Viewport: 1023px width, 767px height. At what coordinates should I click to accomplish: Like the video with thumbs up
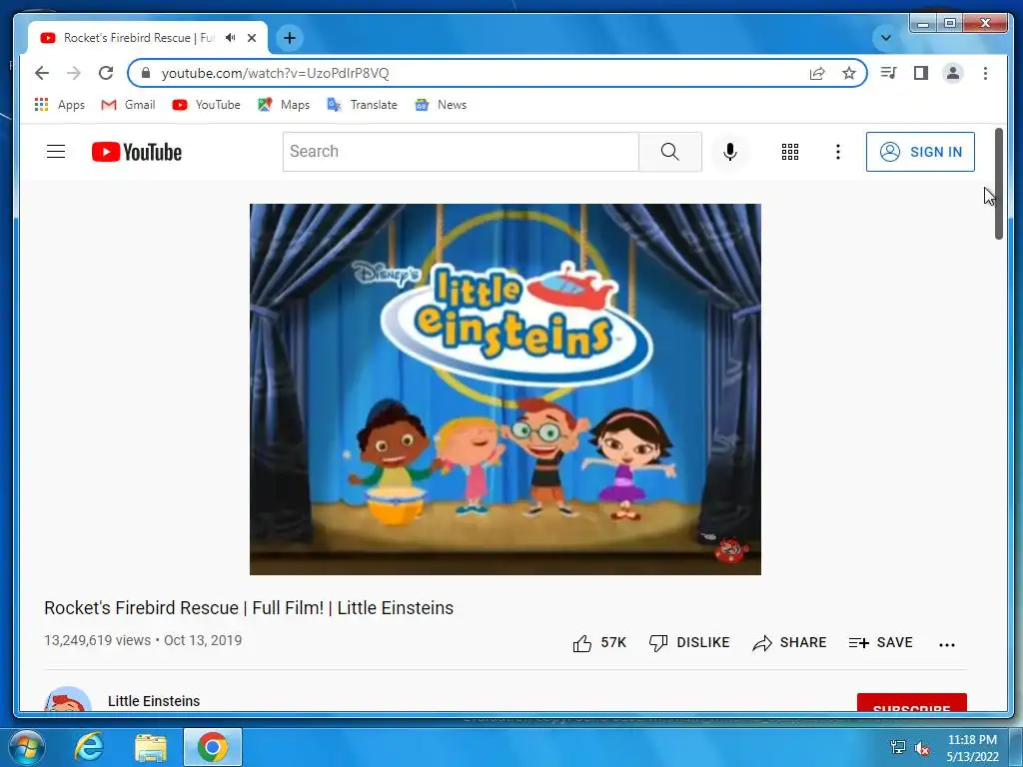(x=599, y=643)
